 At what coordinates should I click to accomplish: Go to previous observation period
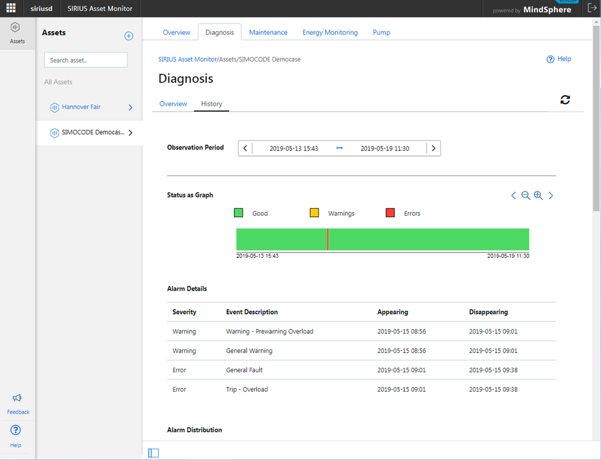coord(245,149)
